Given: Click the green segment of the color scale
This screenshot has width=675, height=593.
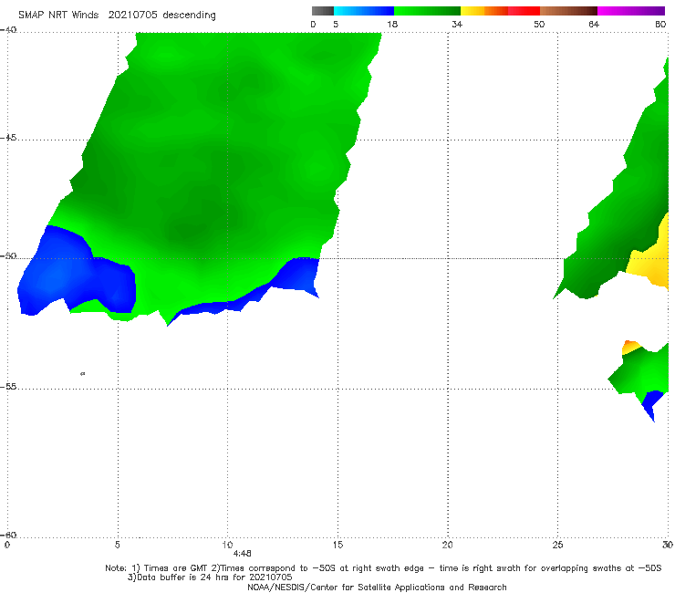Looking at the screenshot, I should click(427, 11).
